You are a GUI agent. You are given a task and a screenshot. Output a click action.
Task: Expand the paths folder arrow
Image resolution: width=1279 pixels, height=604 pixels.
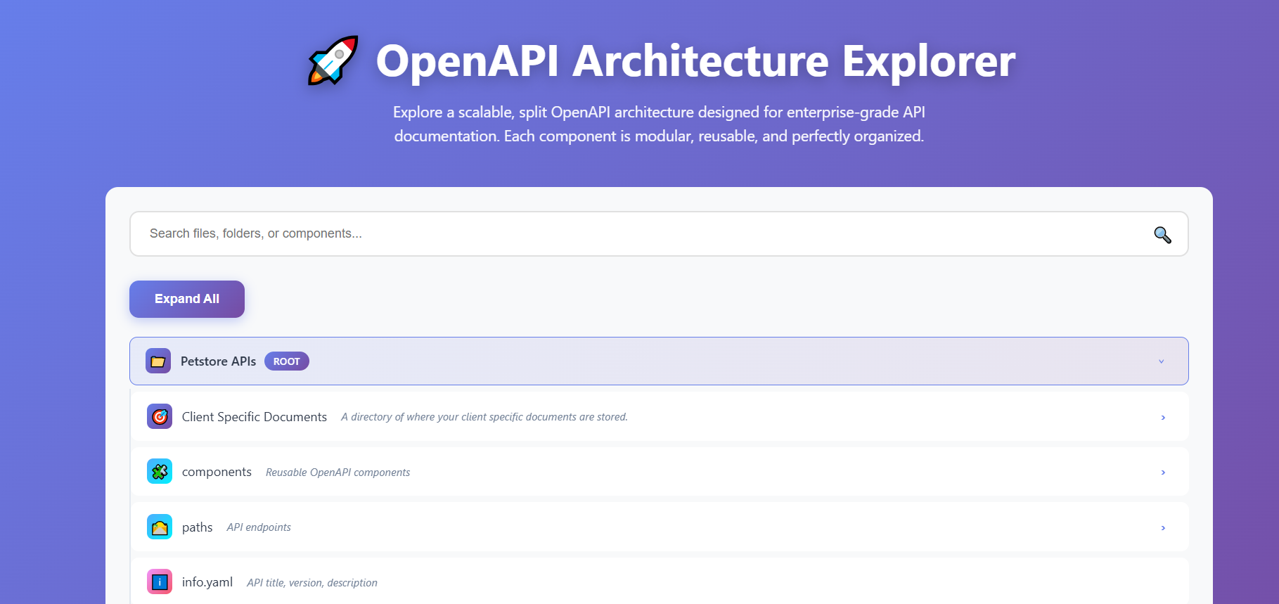(x=1163, y=528)
